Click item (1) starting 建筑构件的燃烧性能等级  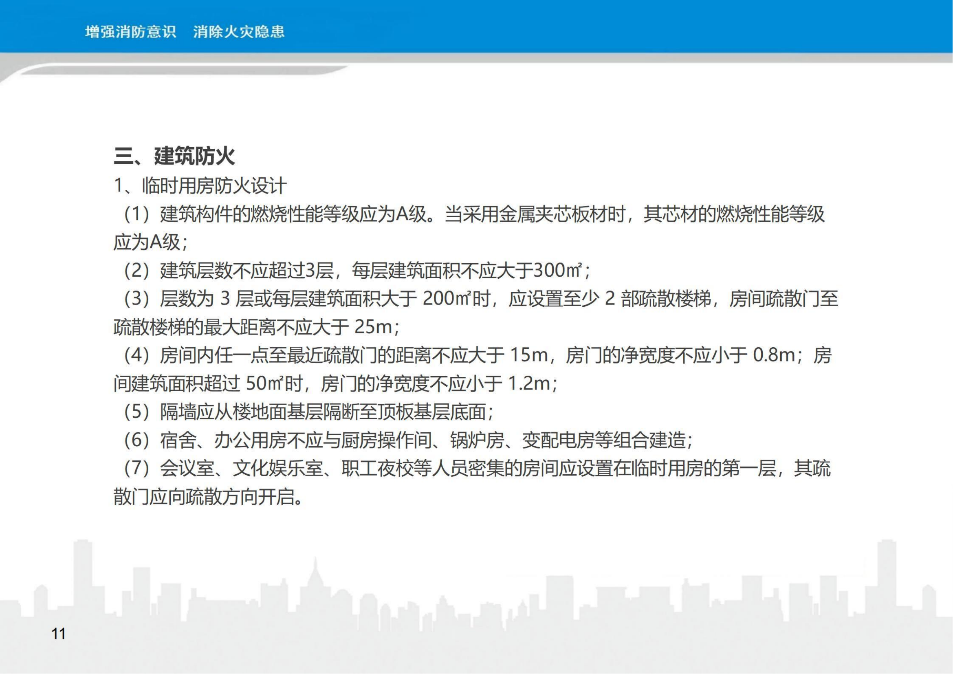click(x=473, y=214)
